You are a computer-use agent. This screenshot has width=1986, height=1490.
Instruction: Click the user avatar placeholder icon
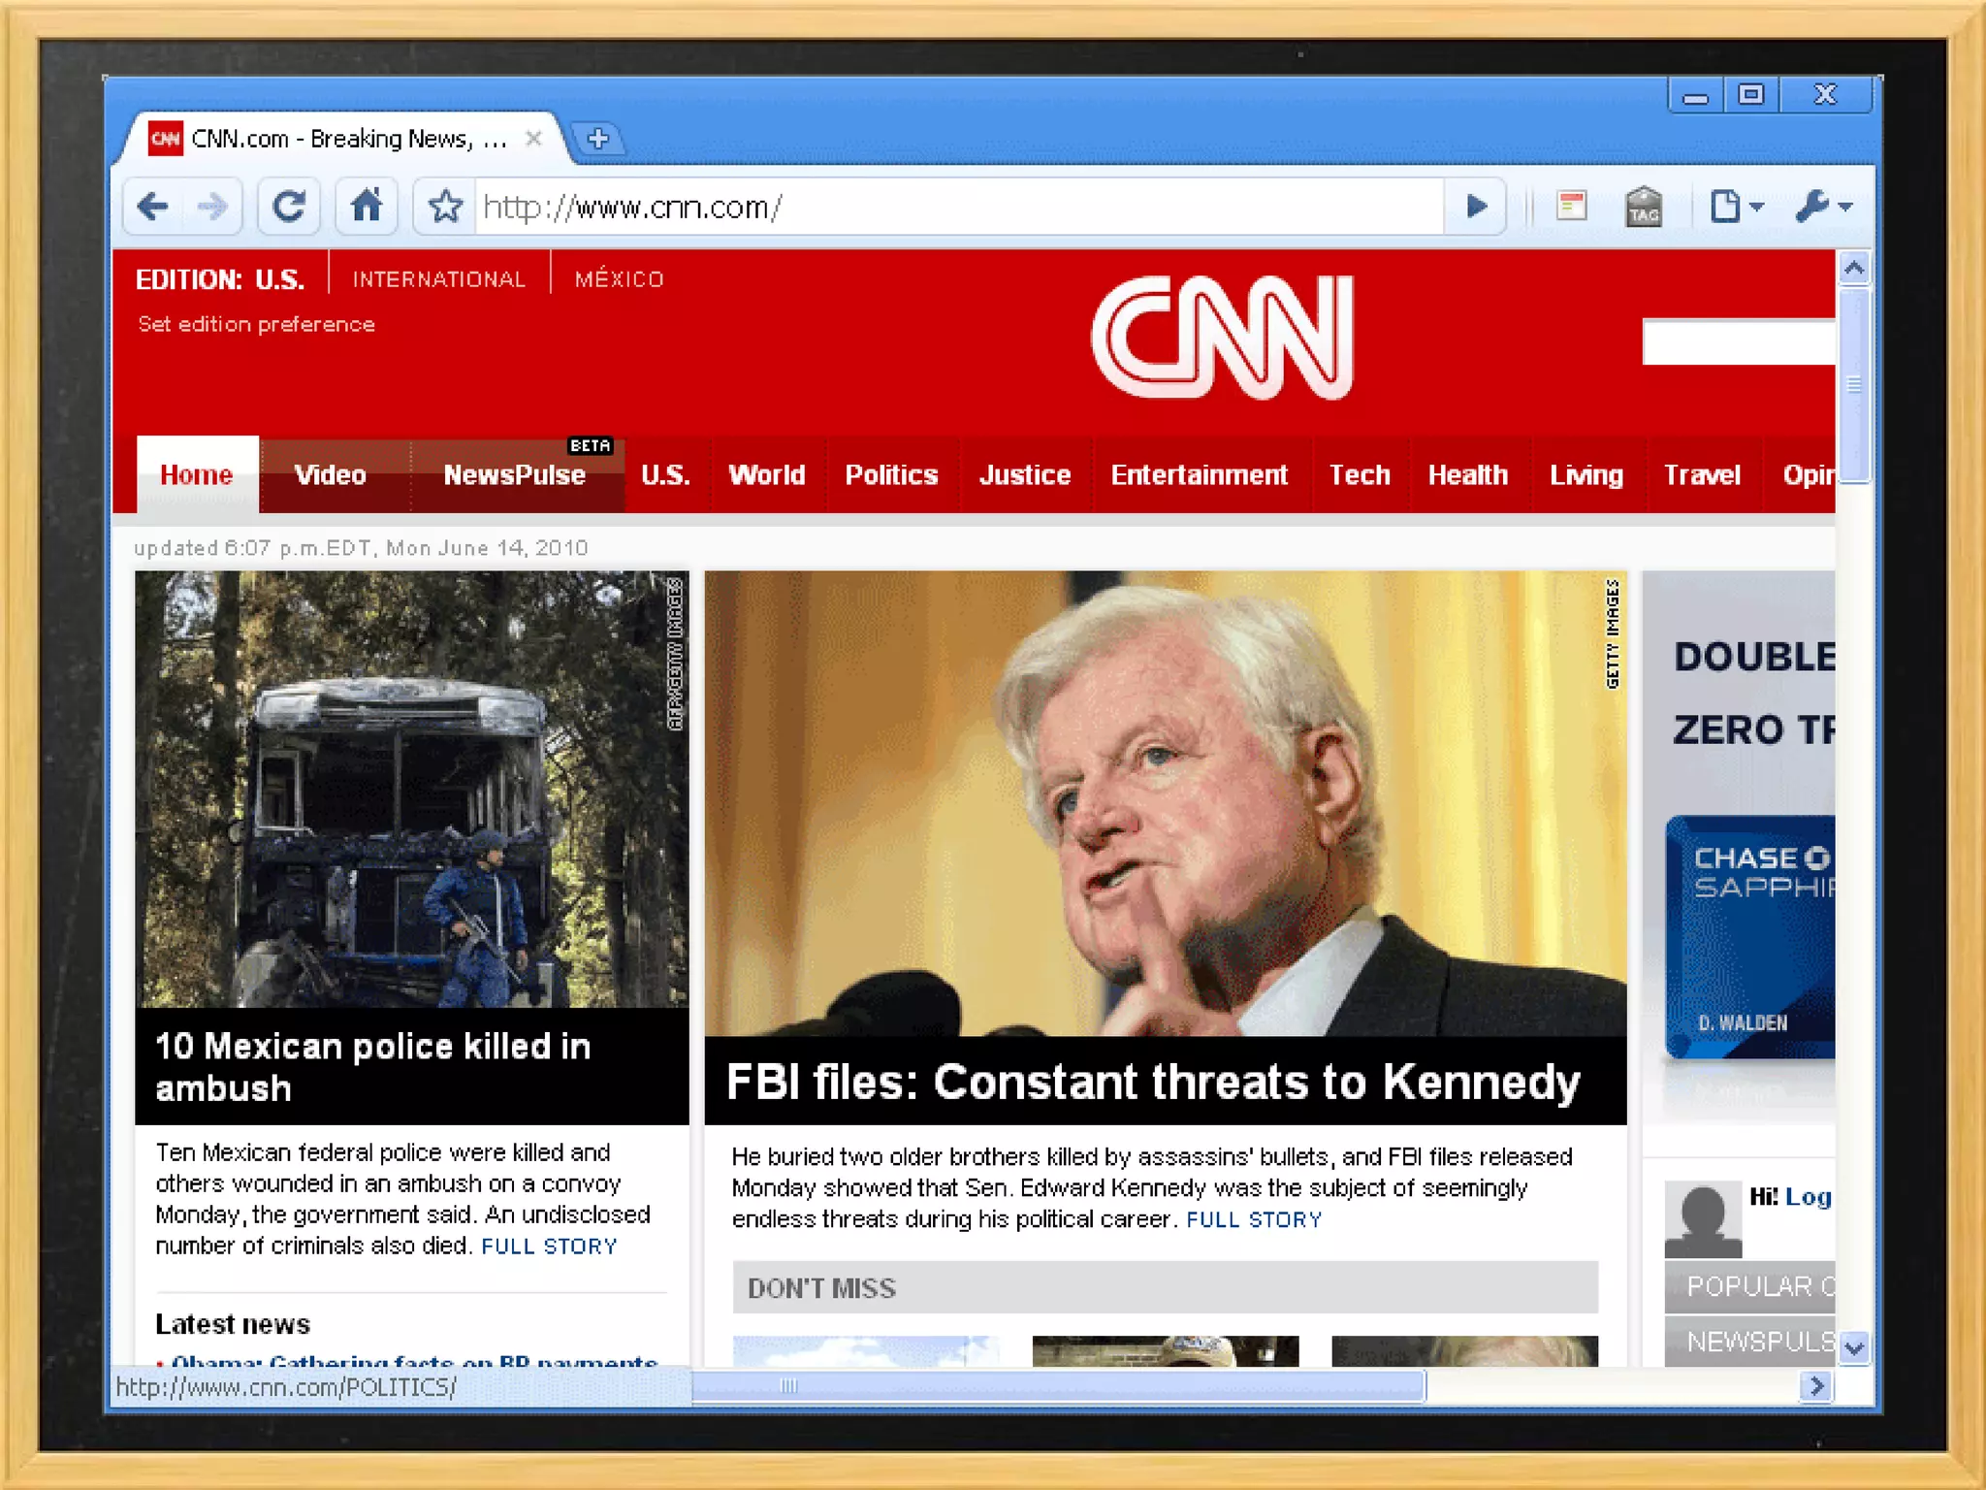(x=1703, y=1219)
